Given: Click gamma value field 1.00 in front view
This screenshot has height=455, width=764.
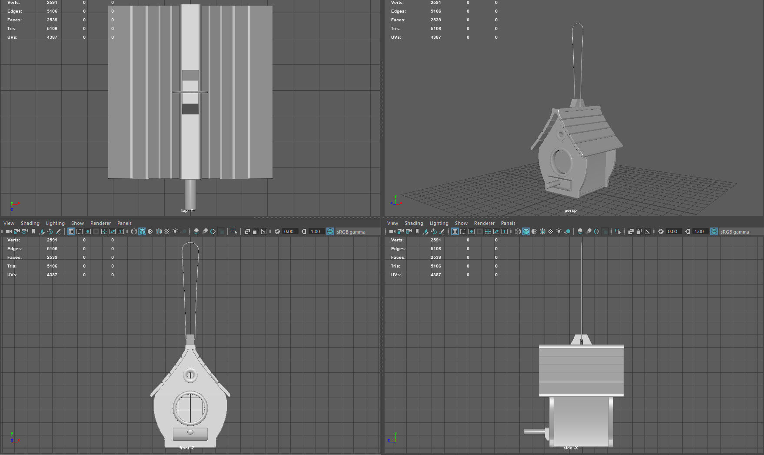Looking at the screenshot, I should coord(316,231).
